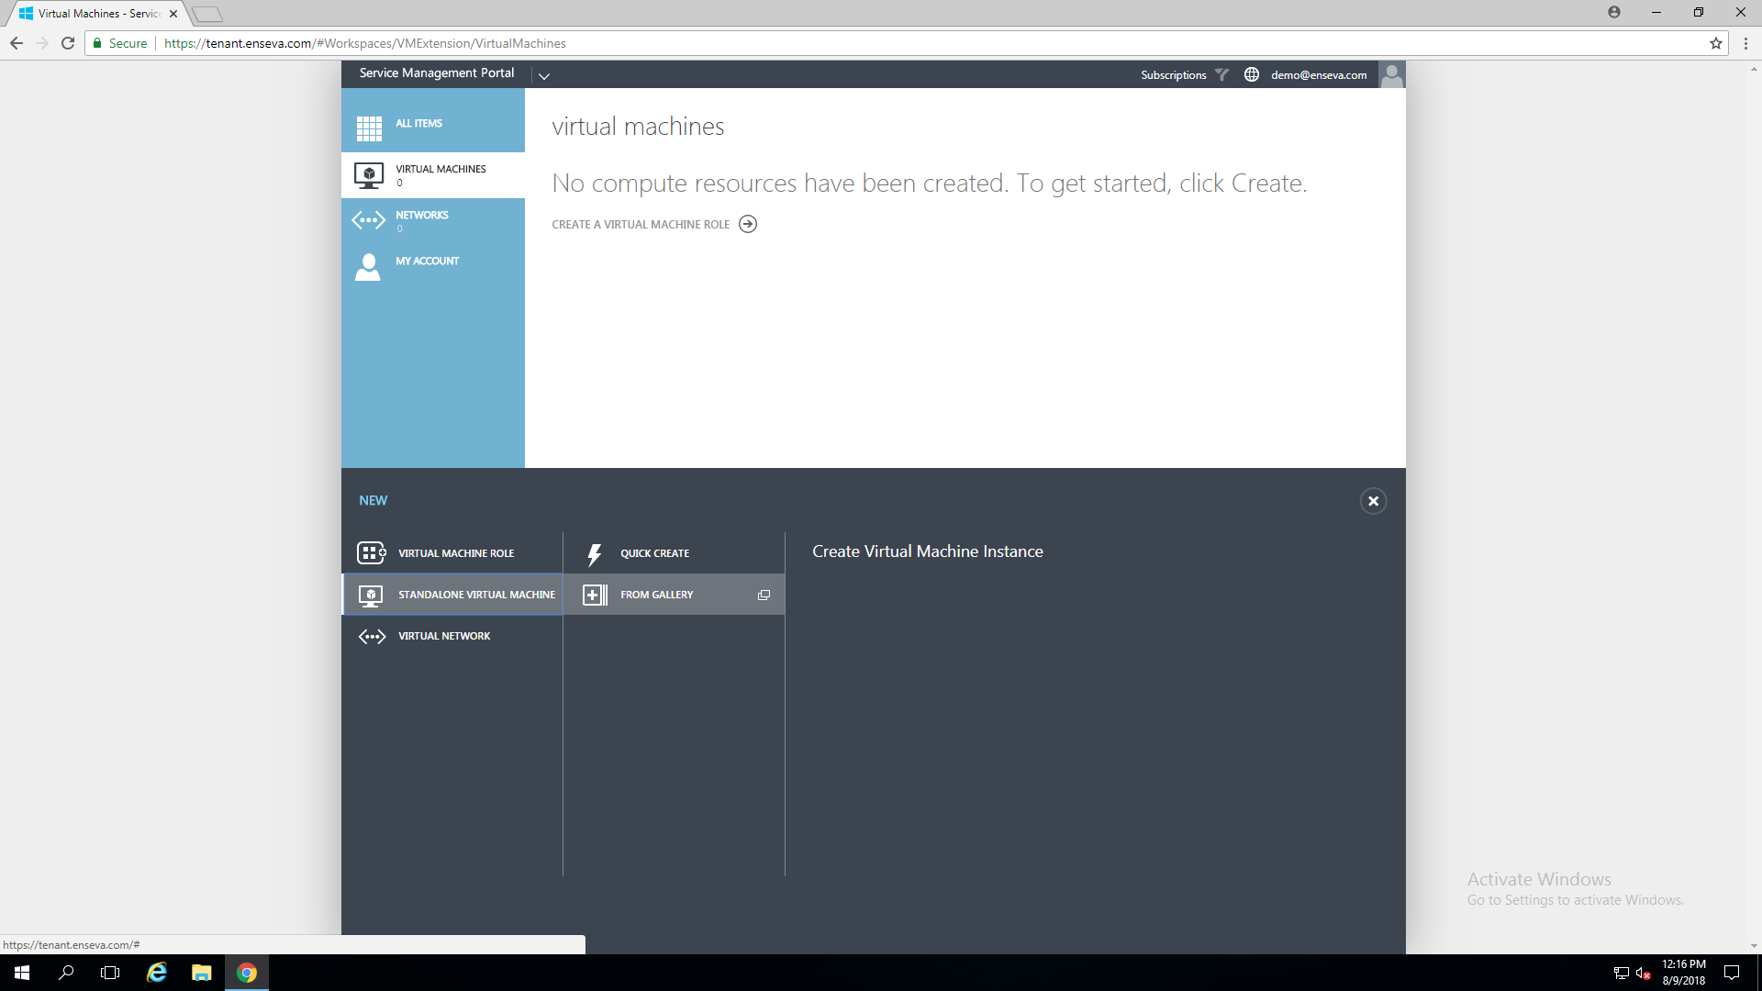Viewport: 1762px width, 991px height.
Task: Open the Networks sidebar icon
Action: pos(369,220)
